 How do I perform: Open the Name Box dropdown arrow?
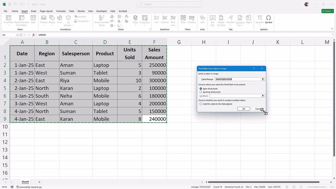[x=17, y=35]
